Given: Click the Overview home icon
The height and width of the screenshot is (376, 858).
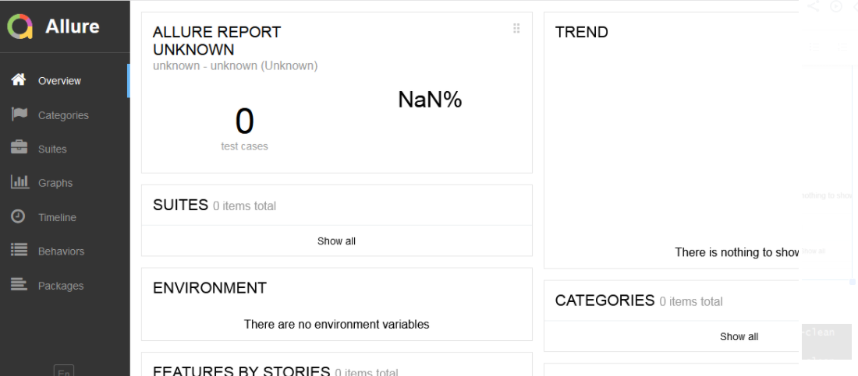Looking at the screenshot, I should point(19,79).
